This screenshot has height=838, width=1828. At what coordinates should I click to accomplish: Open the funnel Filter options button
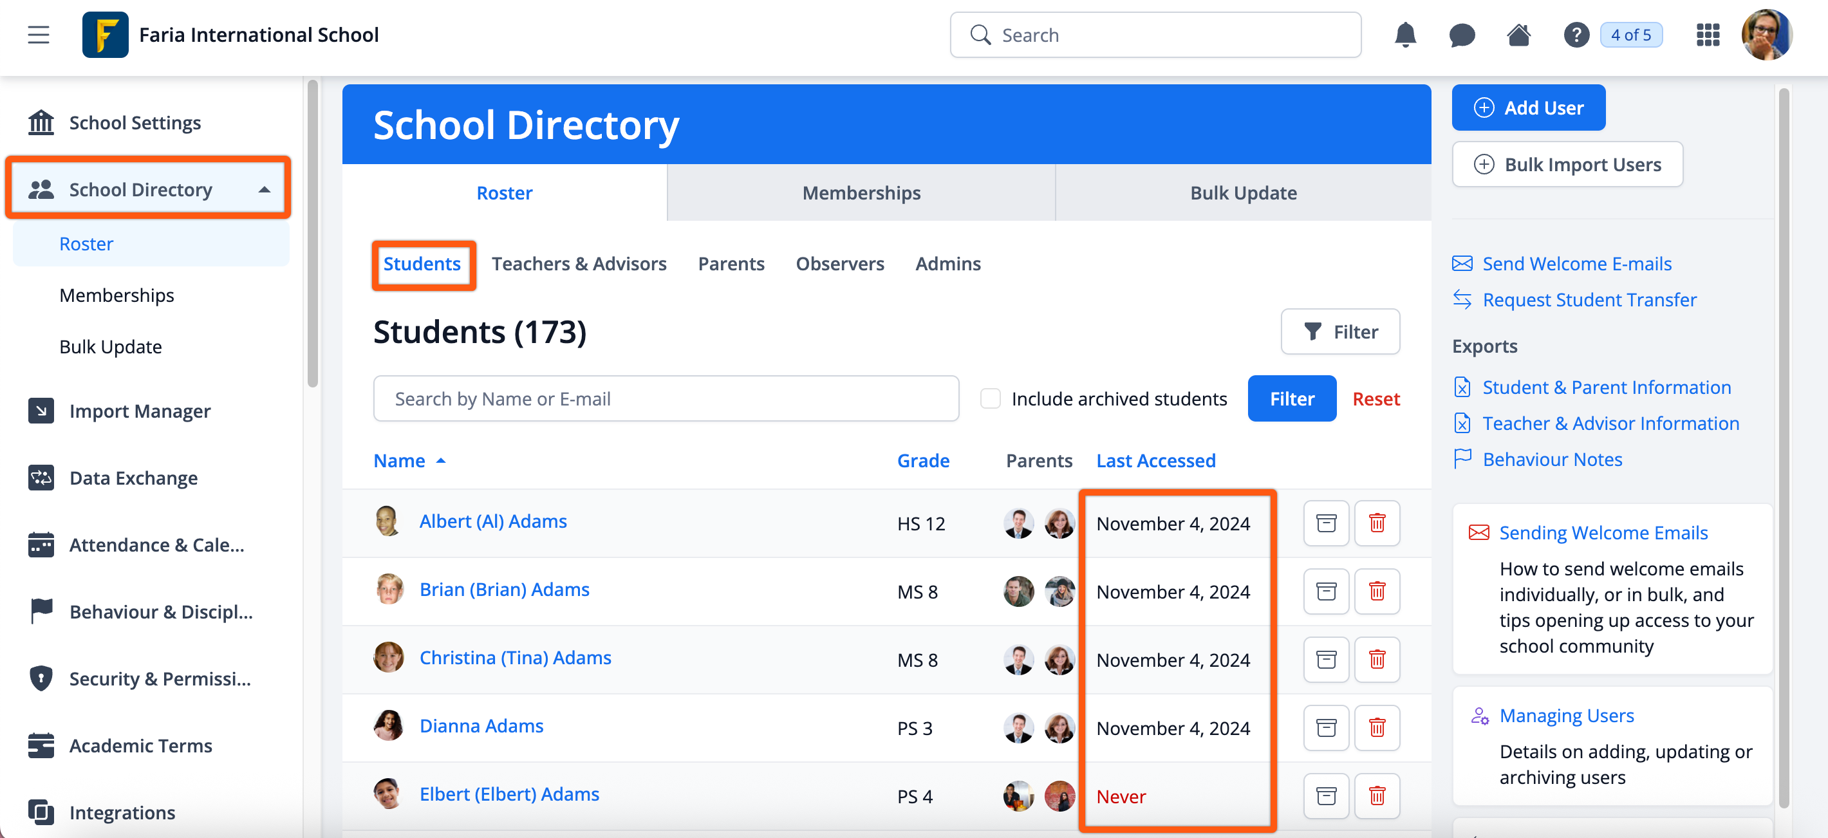click(1339, 331)
